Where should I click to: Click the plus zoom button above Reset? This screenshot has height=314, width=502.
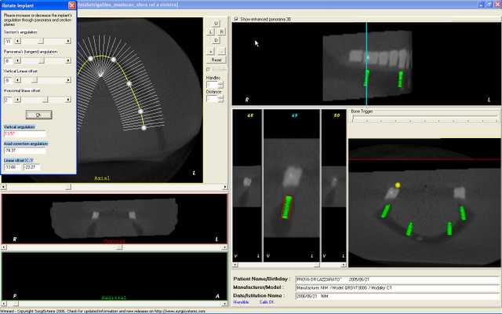point(211,51)
